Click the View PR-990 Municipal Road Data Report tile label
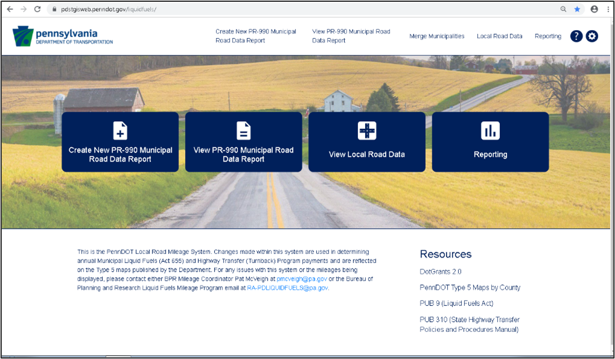This screenshot has width=615, height=359. pyautogui.click(x=244, y=154)
